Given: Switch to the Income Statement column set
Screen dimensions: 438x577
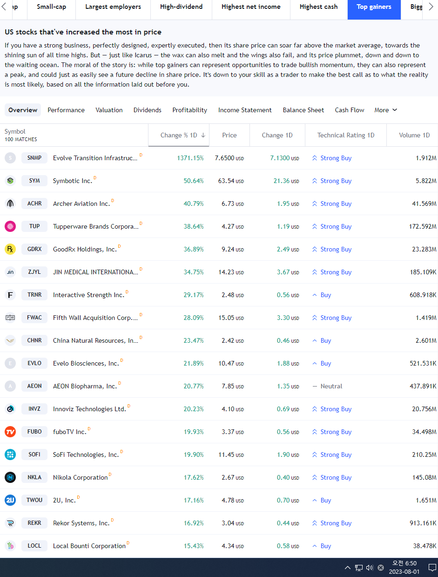Looking at the screenshot, I should 245,110.
